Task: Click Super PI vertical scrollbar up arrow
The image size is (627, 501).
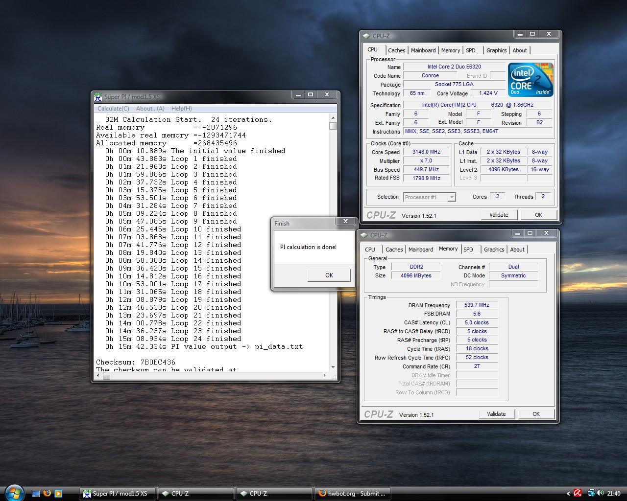Action: [333, 118]
